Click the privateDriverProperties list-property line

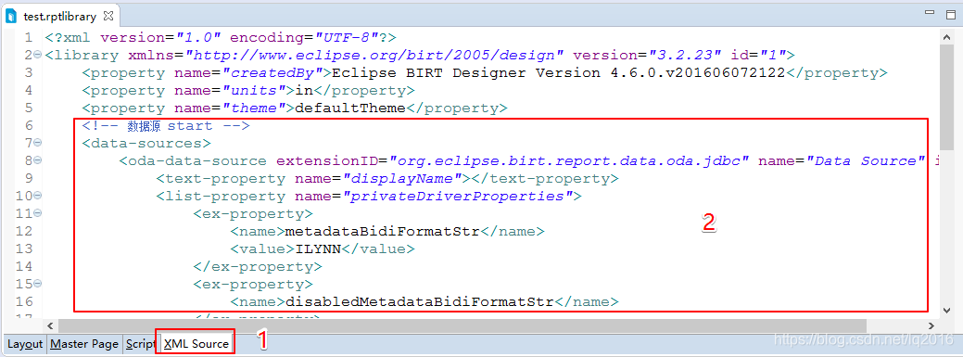pyautogui.click(x=369, y=196)
